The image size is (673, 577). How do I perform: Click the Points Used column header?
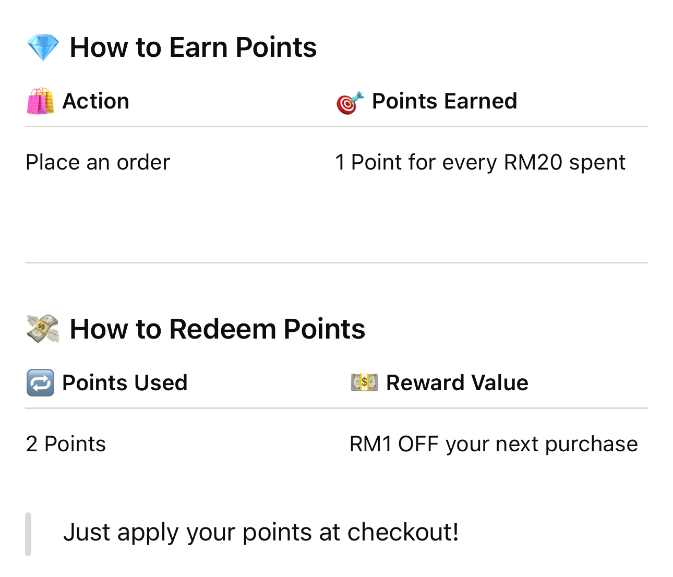tap(125, 383)
